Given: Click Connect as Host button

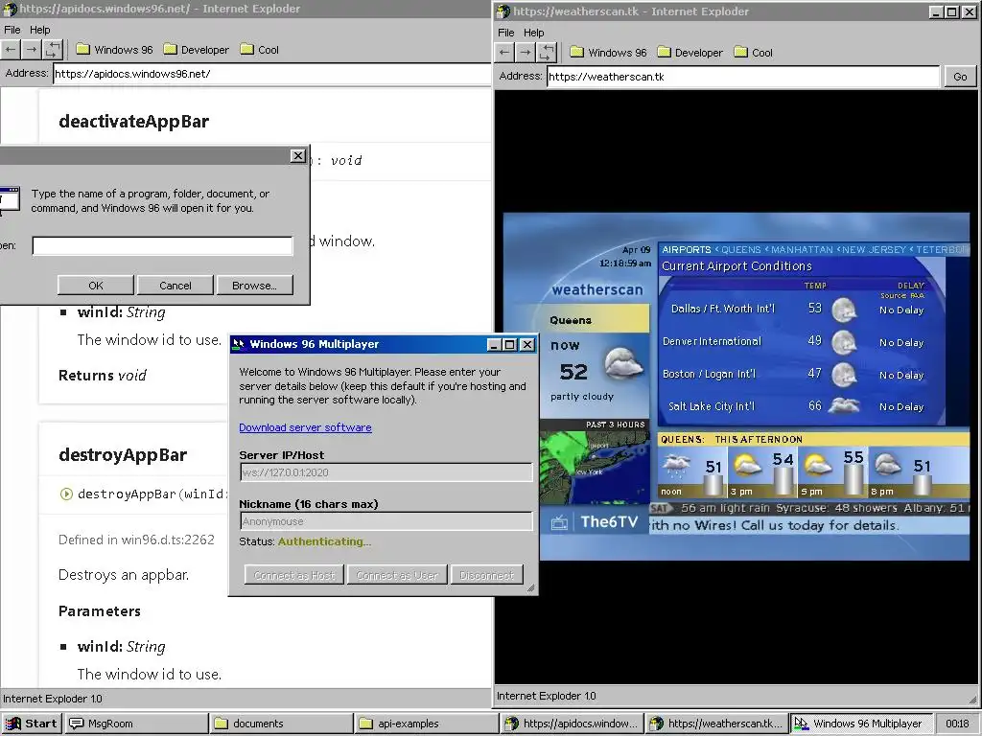Looking at the screenshot, I should pos(294,575).
